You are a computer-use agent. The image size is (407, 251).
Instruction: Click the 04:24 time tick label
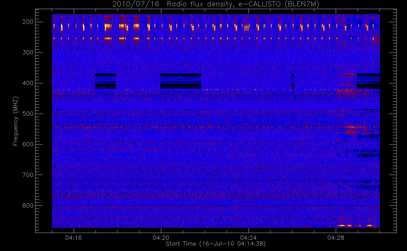248,238
